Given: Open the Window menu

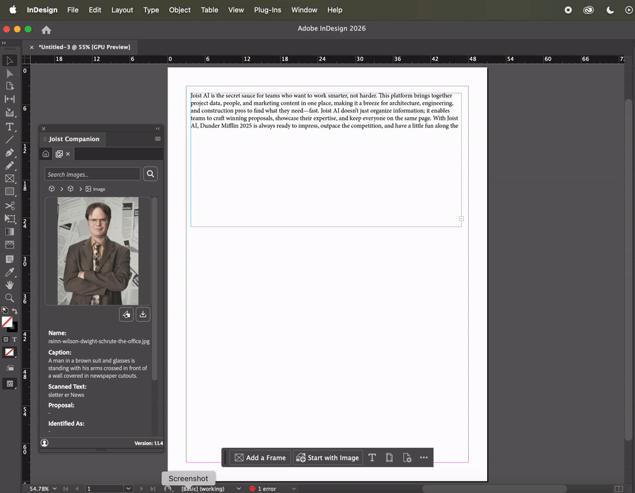Looking at the screenshot, I should (304, 10).
